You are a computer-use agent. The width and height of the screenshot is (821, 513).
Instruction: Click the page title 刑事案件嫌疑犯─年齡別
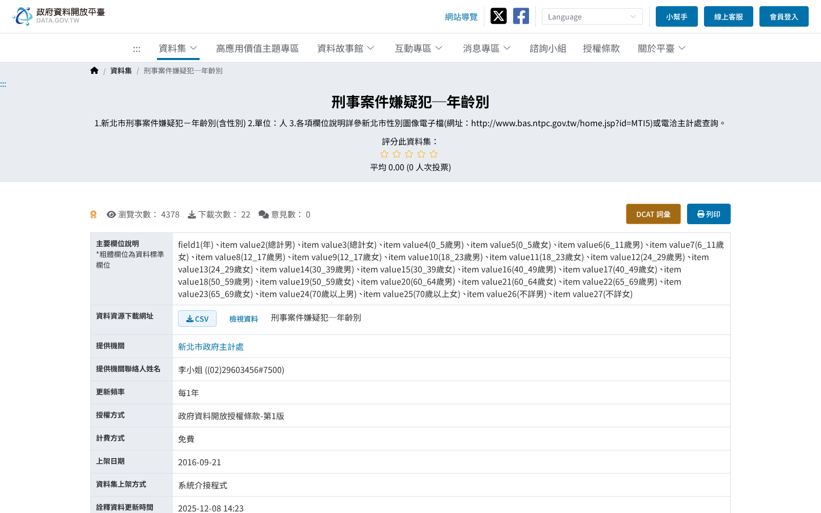pos(411,102)
